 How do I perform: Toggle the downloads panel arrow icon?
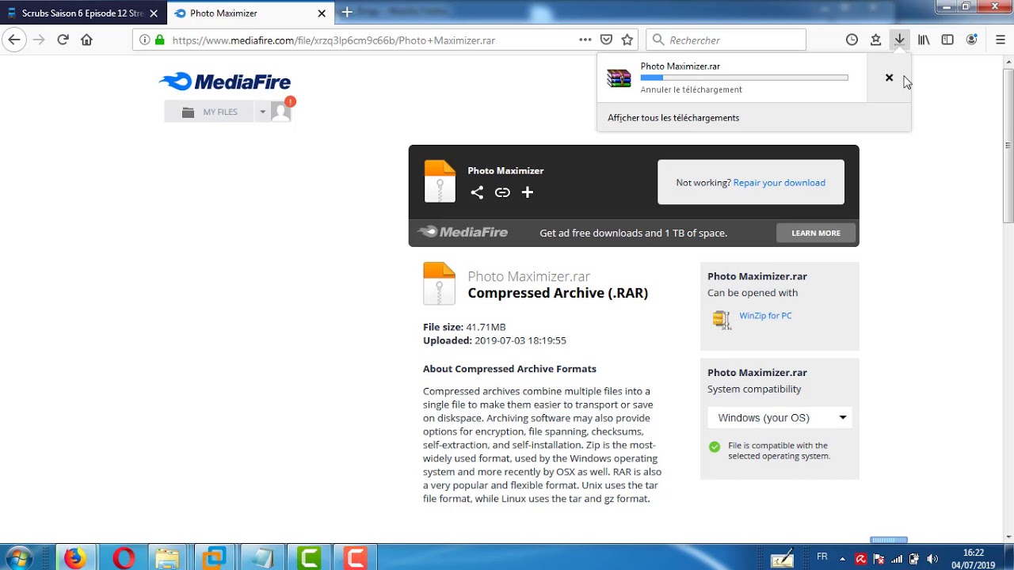click(899, 40)
